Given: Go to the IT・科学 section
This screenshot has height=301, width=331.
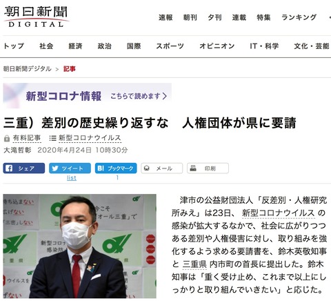Looking at the screenshot, I should (264, 46).
